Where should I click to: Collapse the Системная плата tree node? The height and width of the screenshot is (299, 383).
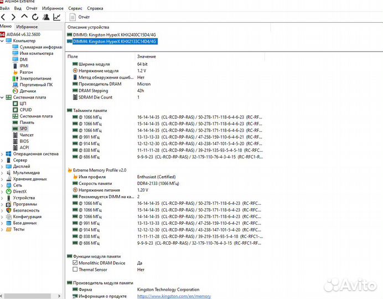(x=2, y=97)
